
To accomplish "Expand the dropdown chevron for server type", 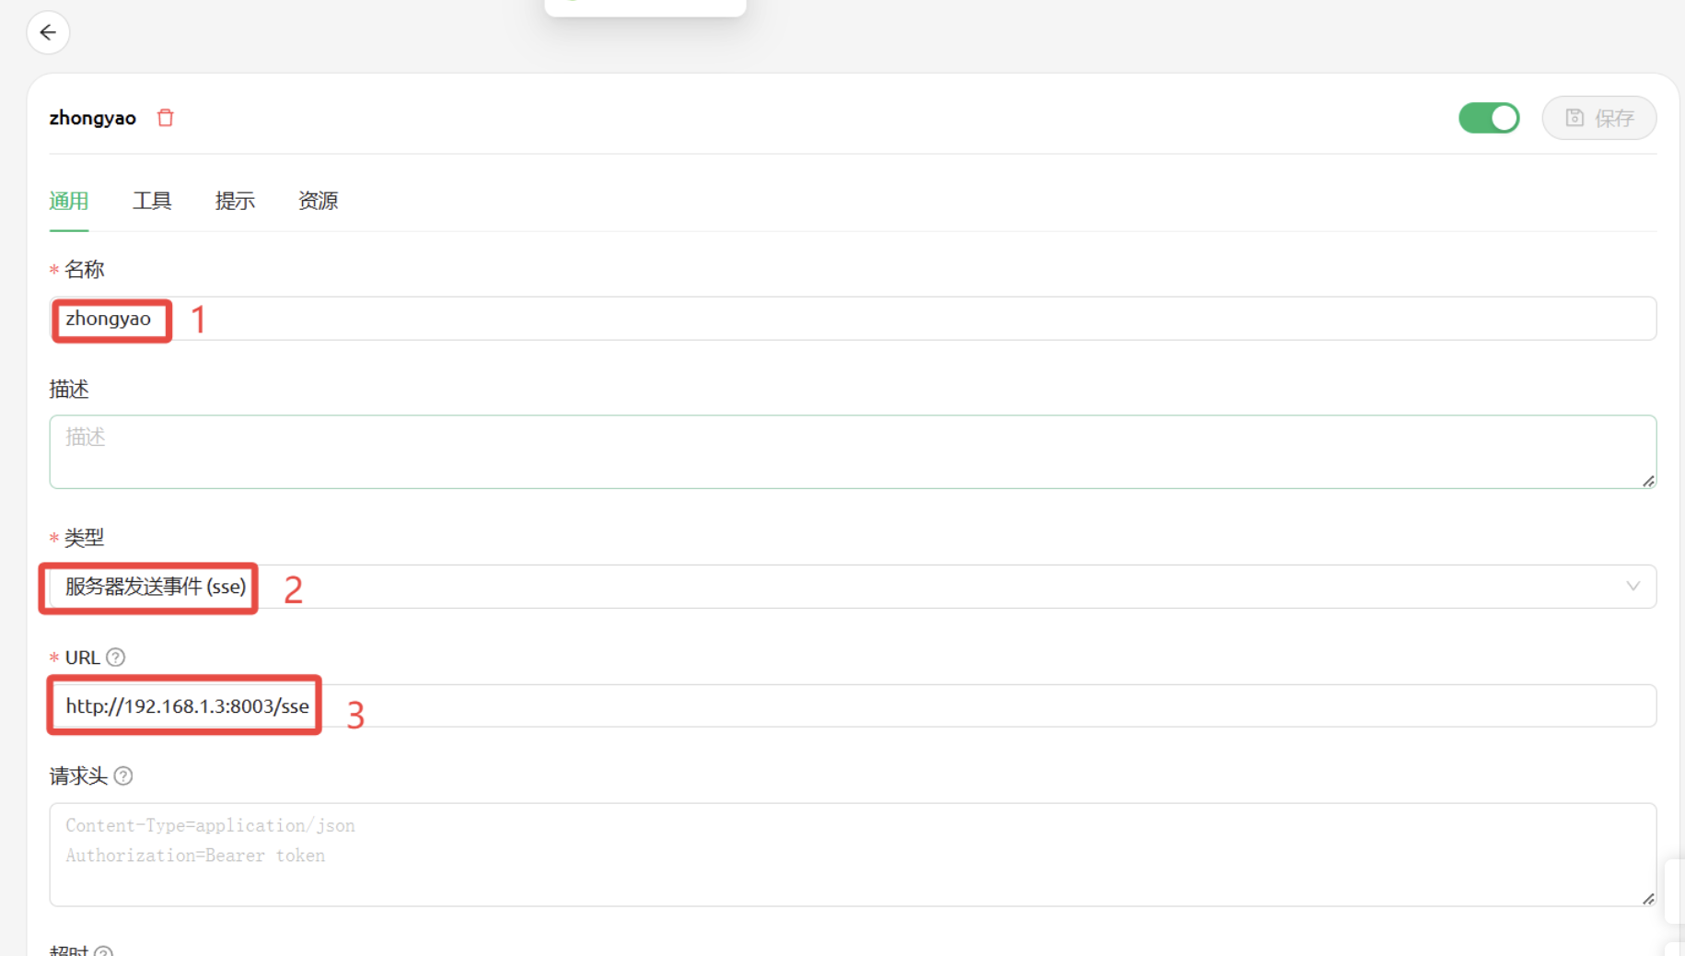I will (x=1633, y=587).
